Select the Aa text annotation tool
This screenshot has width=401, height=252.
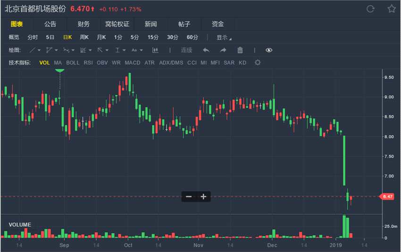pos(134,50)
